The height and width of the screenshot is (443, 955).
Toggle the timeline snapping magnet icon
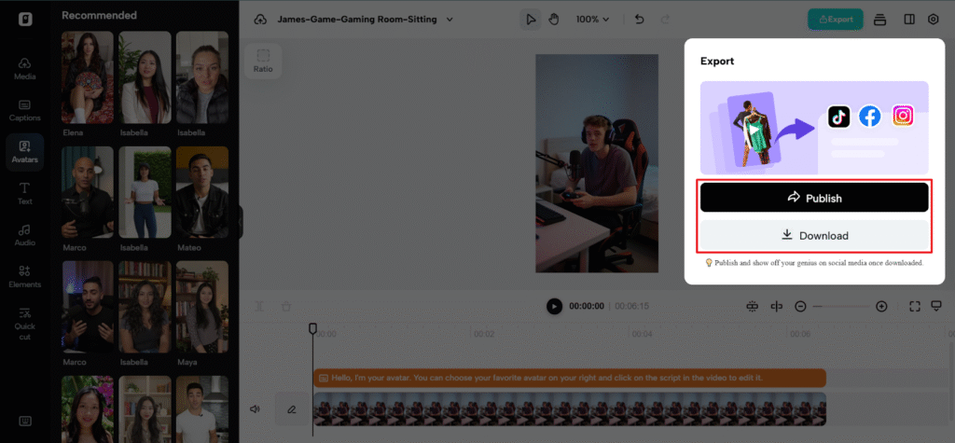coord(753,306)
